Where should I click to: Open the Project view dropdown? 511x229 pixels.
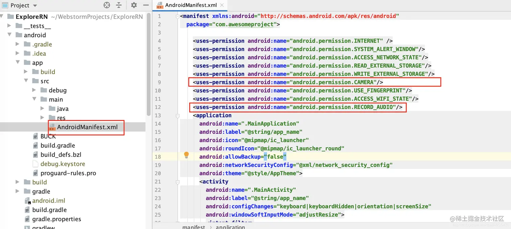point(35,6)
